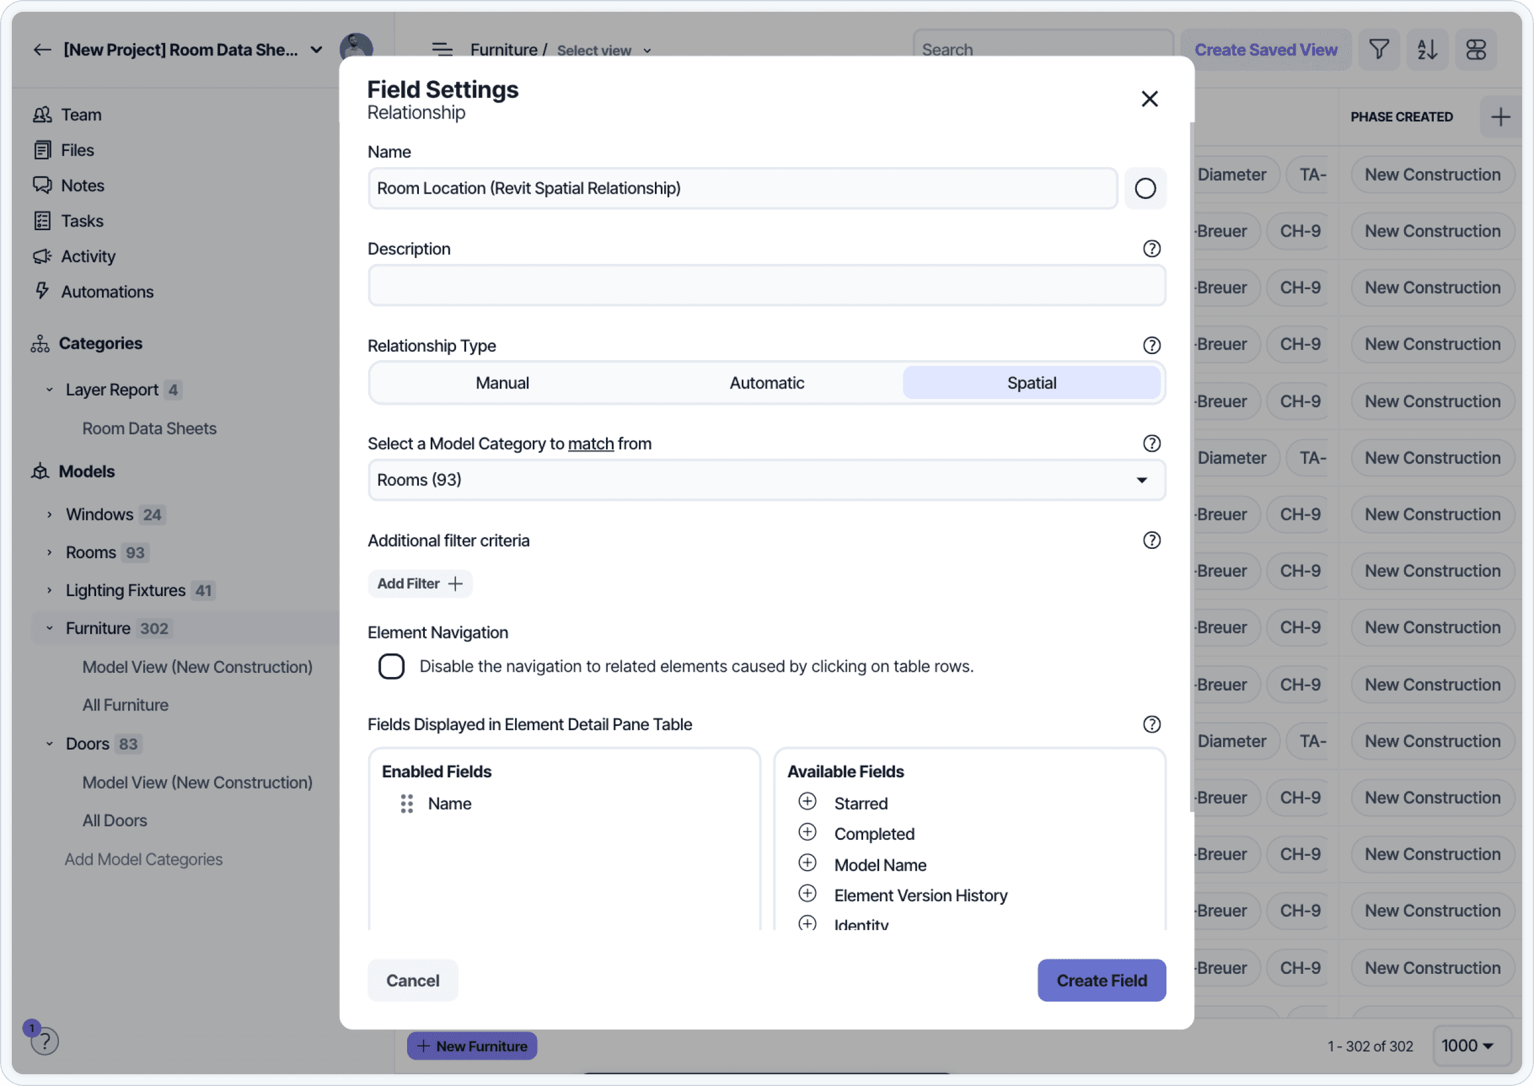Screen dimensions: 1534x1086
Task: Add the Element Version History field
Action: (x=808, y=894)
